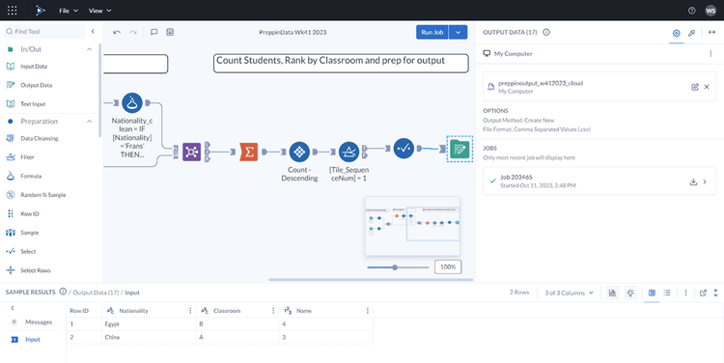This screenshot has width=724, height=363.
Task: Switch results to table grid view
Action: point(652,293)
